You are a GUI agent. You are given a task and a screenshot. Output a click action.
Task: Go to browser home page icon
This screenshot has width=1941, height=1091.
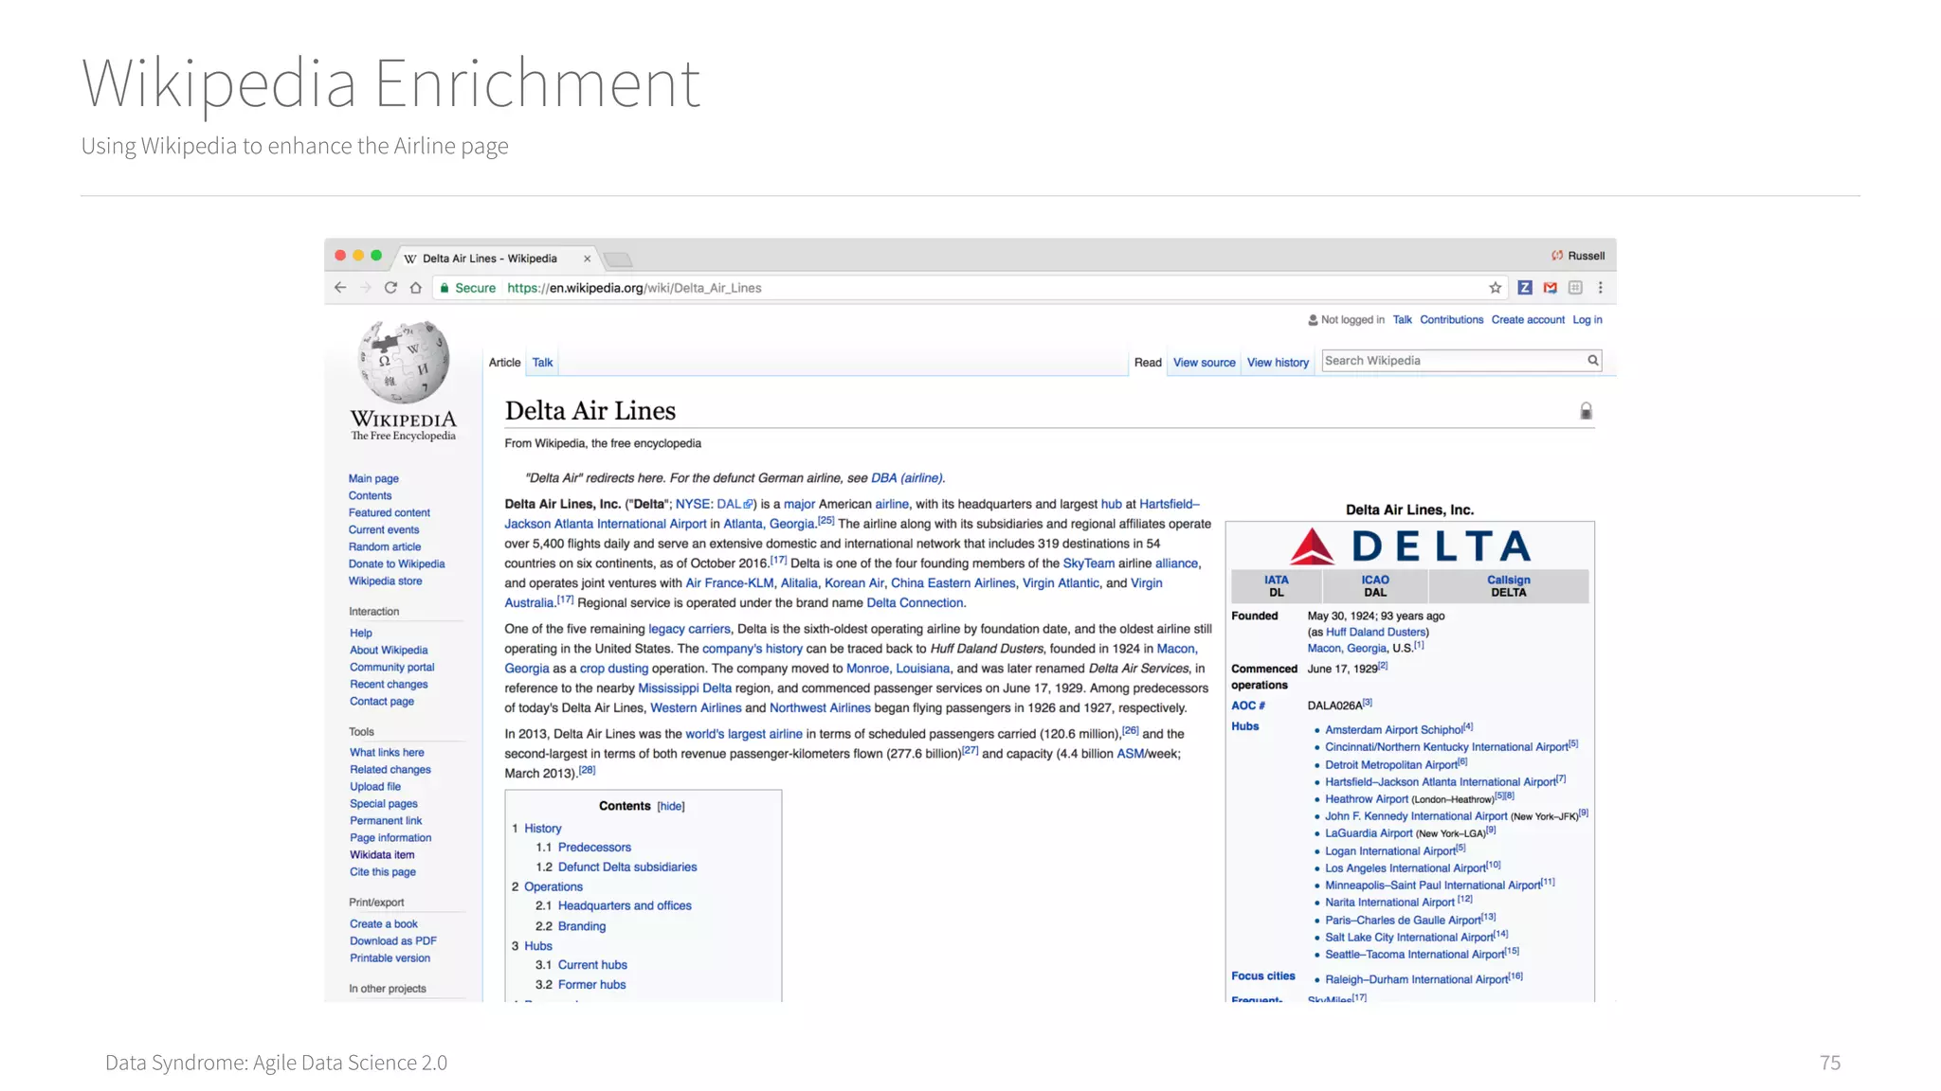pyautogui.click(x=415, y=288)
